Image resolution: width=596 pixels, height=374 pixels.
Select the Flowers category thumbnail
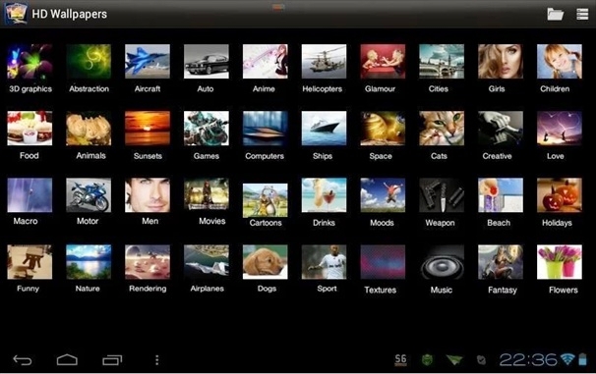click(x=560, y=262)
